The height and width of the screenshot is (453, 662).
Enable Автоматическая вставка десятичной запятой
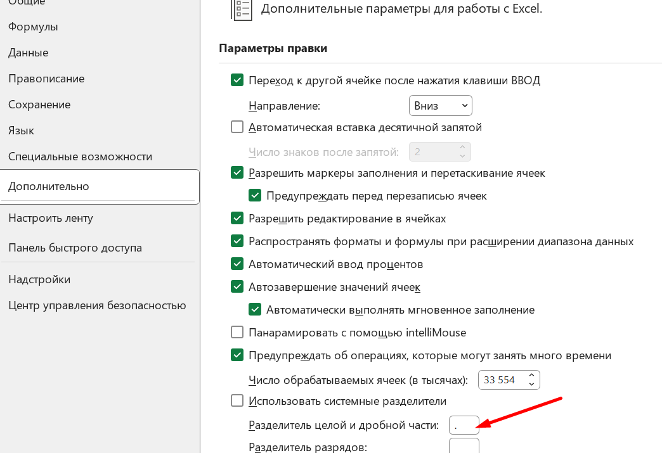(x=237, y=127)
